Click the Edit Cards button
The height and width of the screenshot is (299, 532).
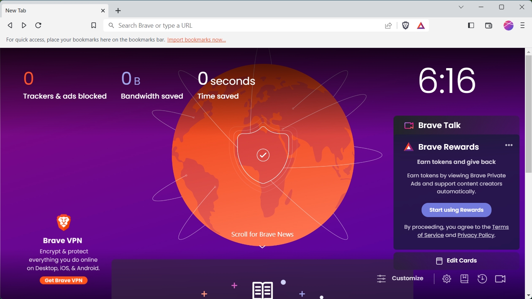tap(456, 261)
